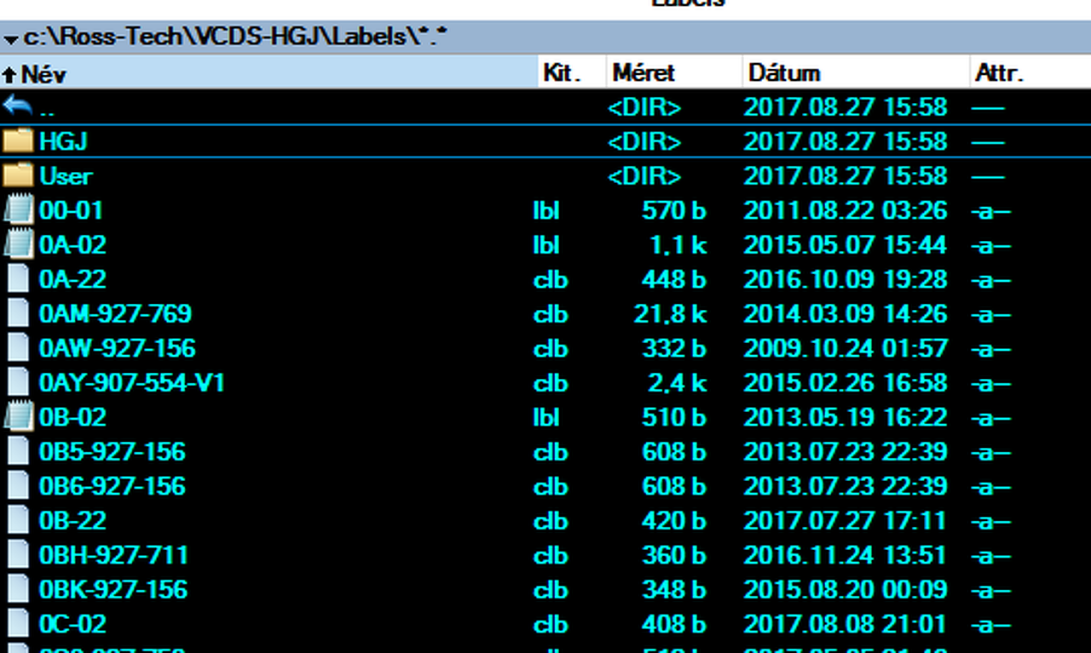Select the file name 0BK-927-156
The width and height of the screenshot is (1091, 653).
(x=113, y=590)
